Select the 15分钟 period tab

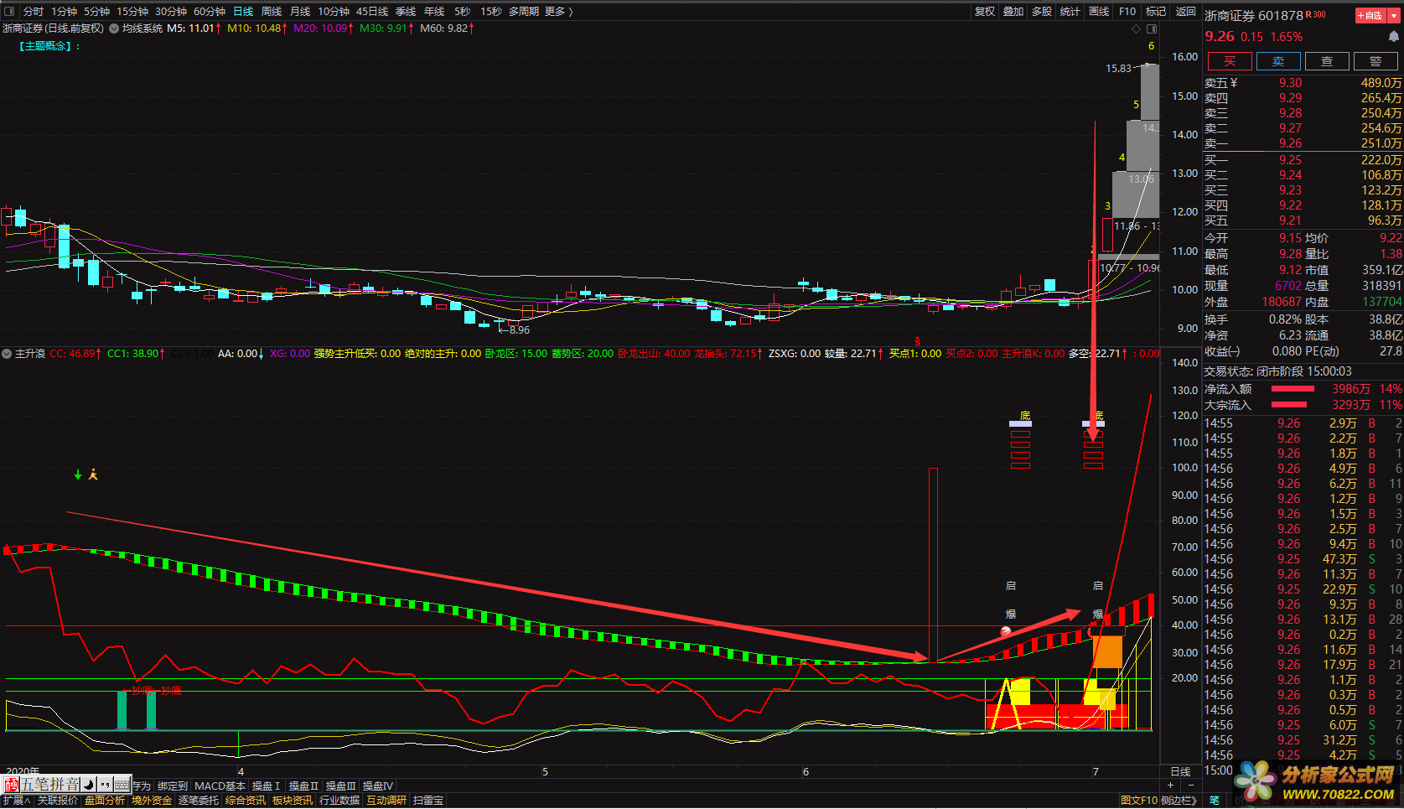(x=132, y=12)
